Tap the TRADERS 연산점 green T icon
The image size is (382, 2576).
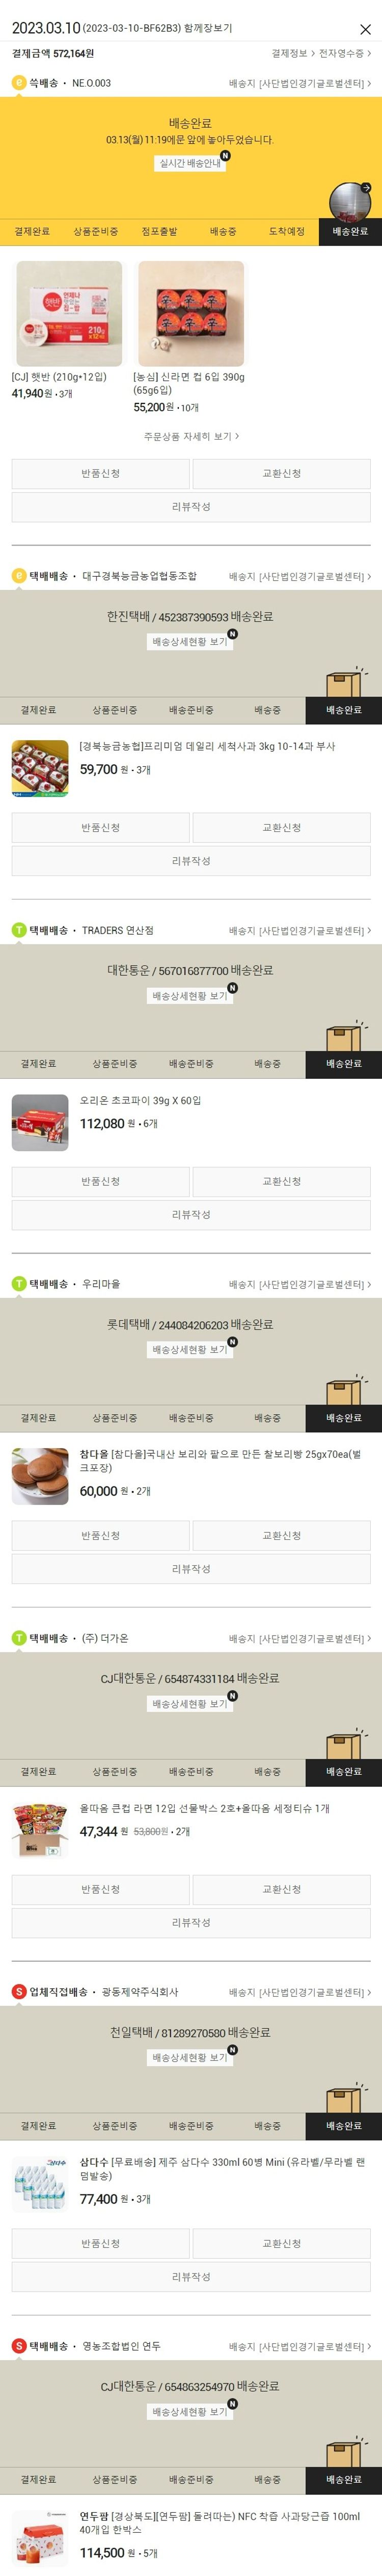click(x=18, y=930)
